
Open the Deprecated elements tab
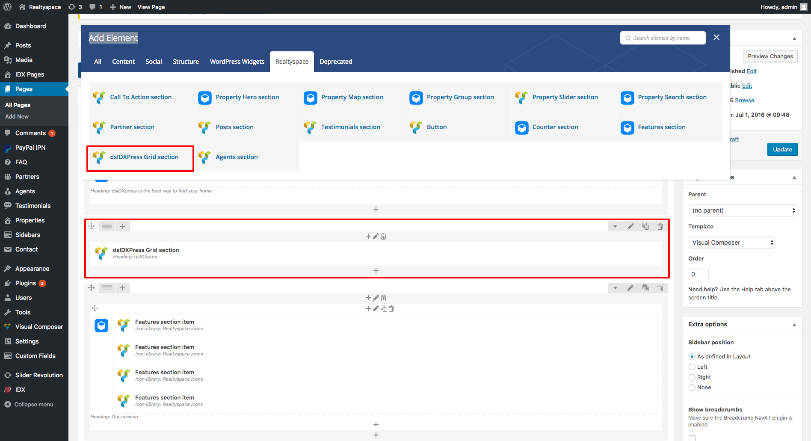point(336,62)
